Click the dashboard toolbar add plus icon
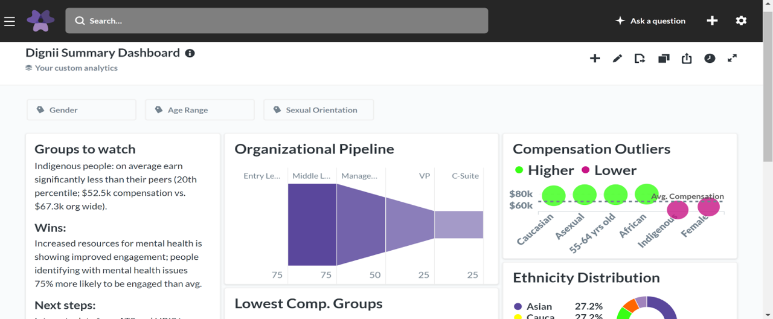The width and height of the screenshot is (773, 319). click(595, 59)
